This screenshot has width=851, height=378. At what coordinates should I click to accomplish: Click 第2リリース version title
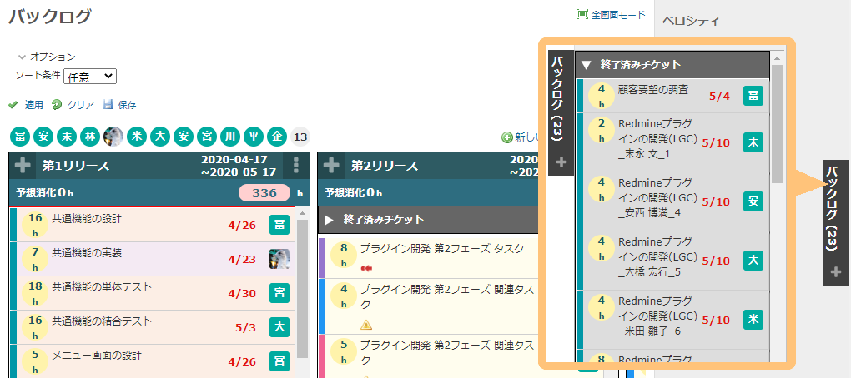(385, 166)
